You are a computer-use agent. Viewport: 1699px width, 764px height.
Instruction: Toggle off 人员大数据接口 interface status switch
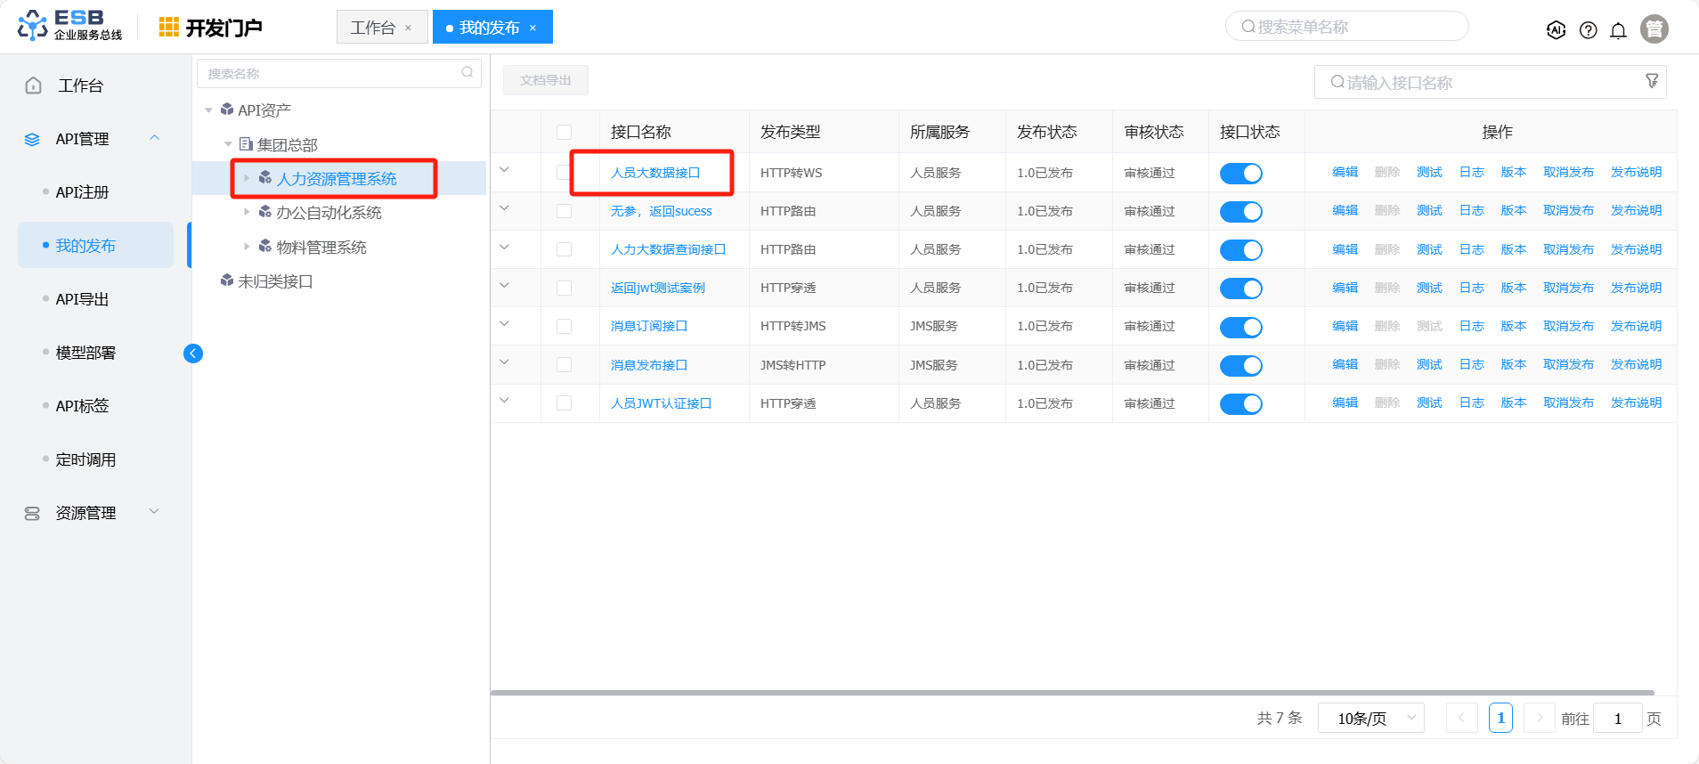pos(1240,174)
